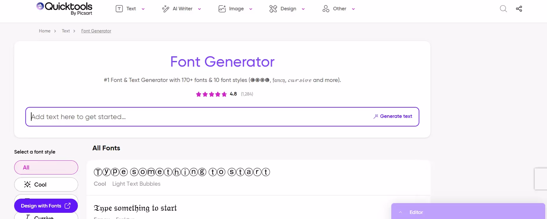Open the Image navigation menu
Viewport: 547px width, 219px height.
tap(235, 9)
